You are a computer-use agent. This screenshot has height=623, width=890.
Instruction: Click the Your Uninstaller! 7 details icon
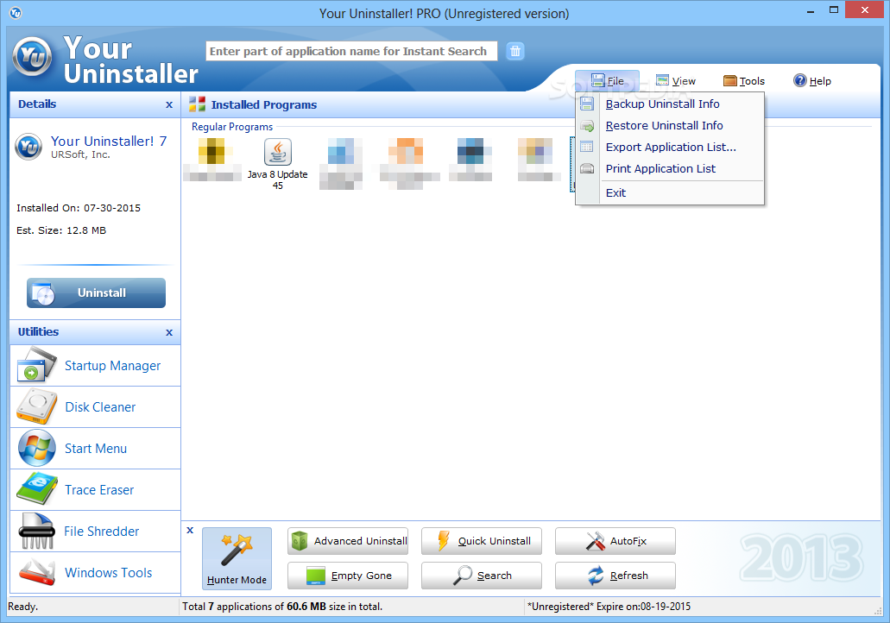[x=28, y=147]
